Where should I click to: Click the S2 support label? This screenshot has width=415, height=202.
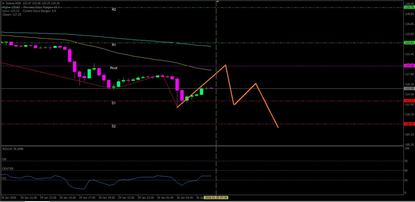coord(113,126)
